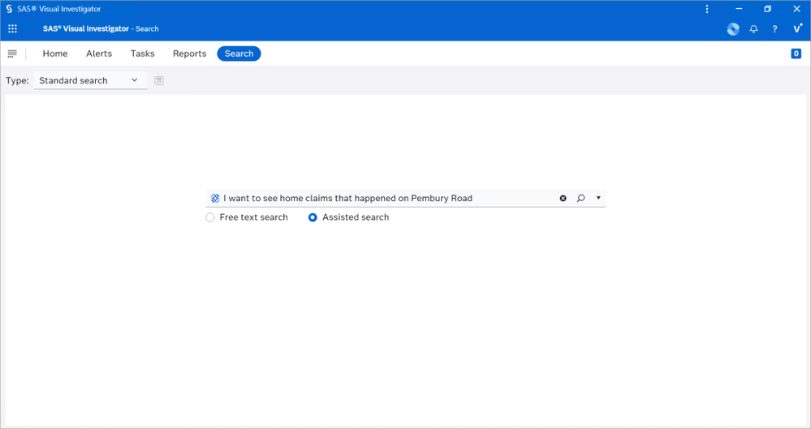This screenshot has height=429, width=811.
Task: Restore down the application window
Action: [x=767, y=9]
